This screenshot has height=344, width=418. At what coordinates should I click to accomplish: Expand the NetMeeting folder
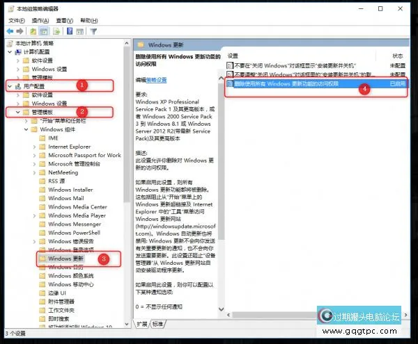[34, 172]
